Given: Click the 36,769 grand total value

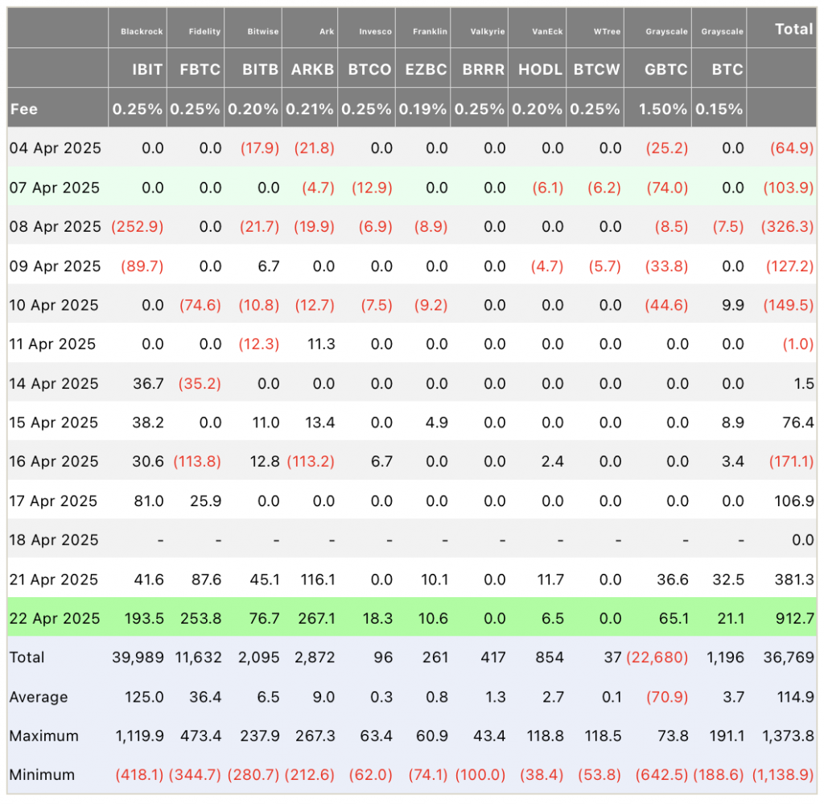Looking at the screenshot, I should [789, 658].
